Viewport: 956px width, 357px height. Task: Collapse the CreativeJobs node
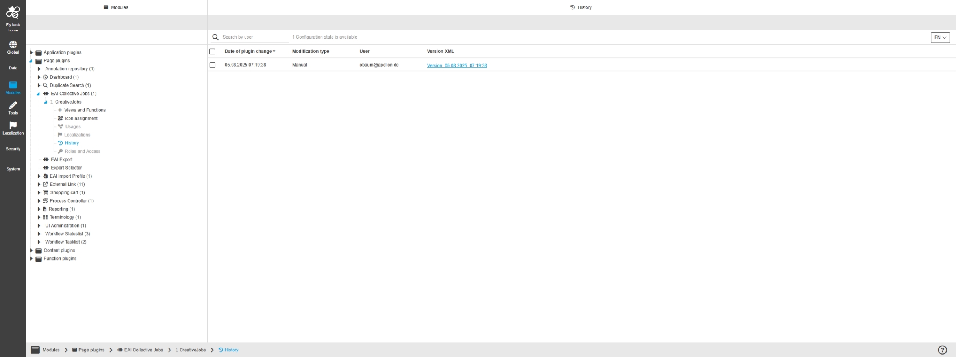[46, 102]
